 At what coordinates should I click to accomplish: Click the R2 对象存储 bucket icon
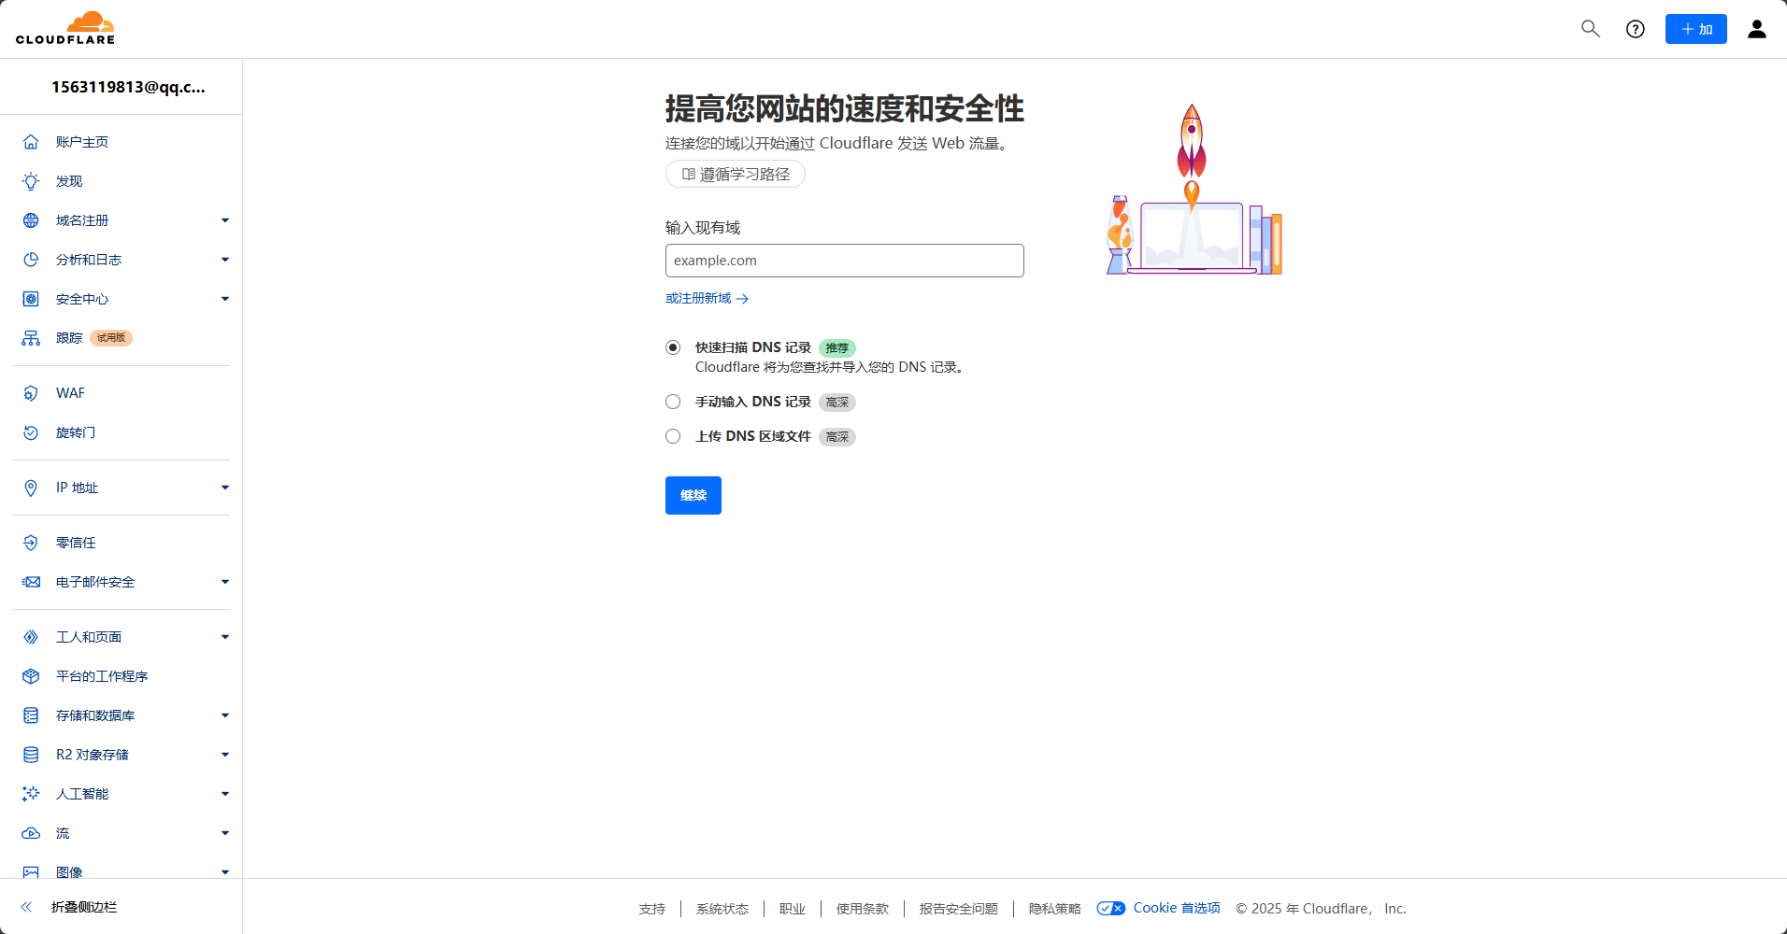[x=31, y=755]
